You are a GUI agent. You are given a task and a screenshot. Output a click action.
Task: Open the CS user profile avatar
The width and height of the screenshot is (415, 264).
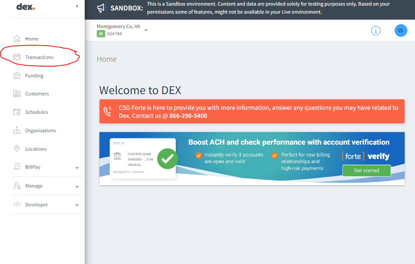(401, 30)
